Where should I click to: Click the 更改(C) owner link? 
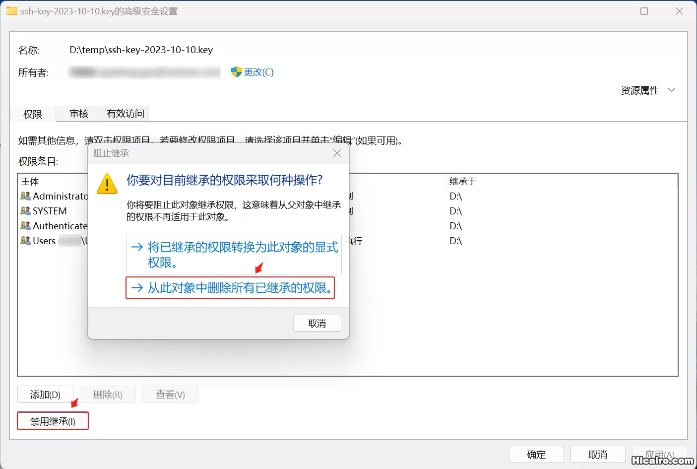[x=258, y=72]
